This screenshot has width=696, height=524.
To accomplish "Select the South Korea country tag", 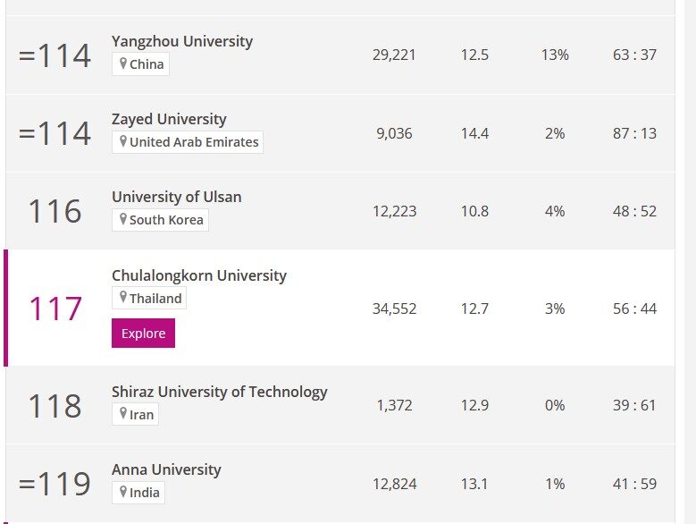I will [x=160, y=220].
